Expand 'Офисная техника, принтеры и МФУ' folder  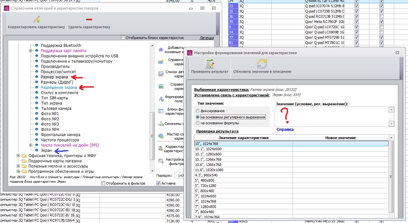(18, 156)
